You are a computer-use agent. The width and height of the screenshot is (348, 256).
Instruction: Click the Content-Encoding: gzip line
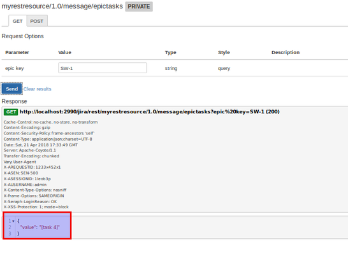click(x=27, y=127)
